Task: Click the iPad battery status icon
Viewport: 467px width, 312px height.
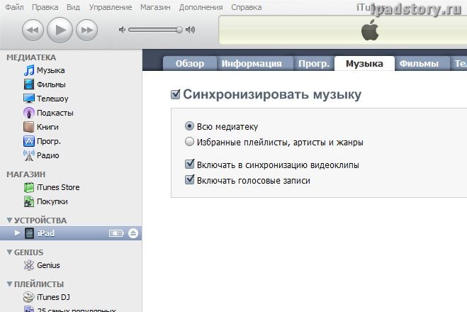Action: pos(116,233)
